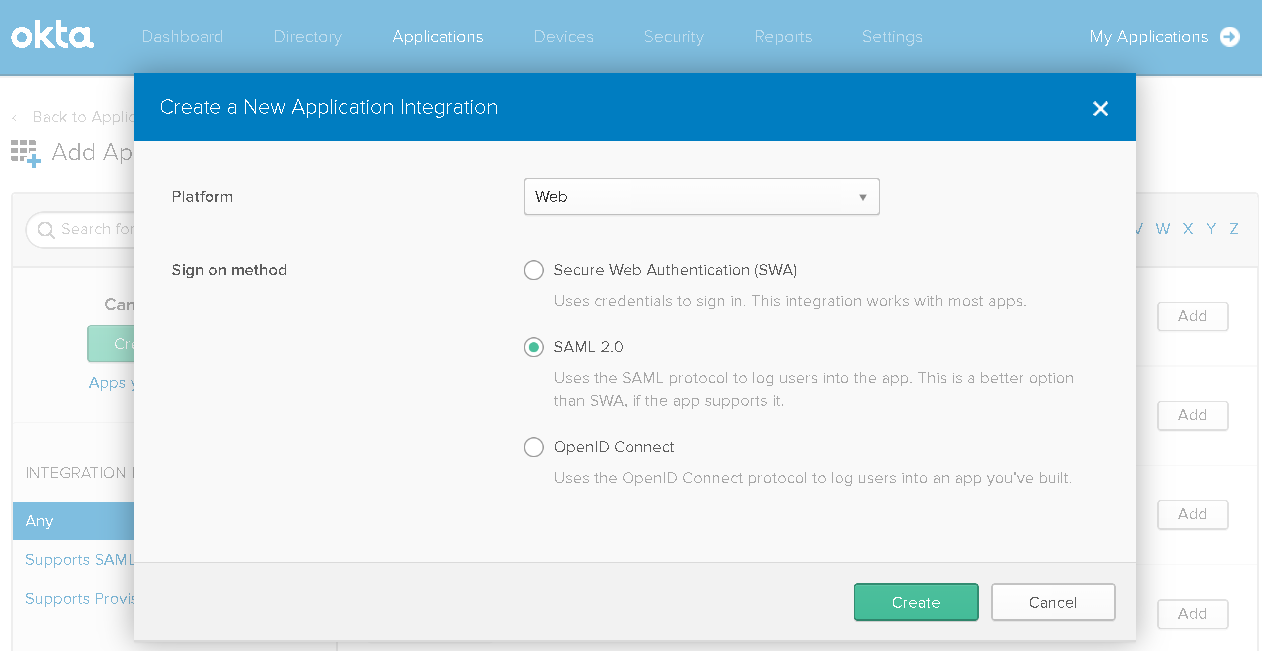Open the Directory menu
Screen dimensions: 1262x651
coord(308,37)
